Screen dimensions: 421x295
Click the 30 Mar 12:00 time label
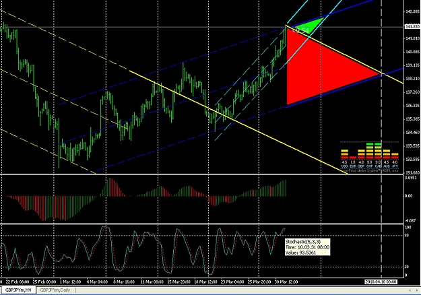(286, 282)
